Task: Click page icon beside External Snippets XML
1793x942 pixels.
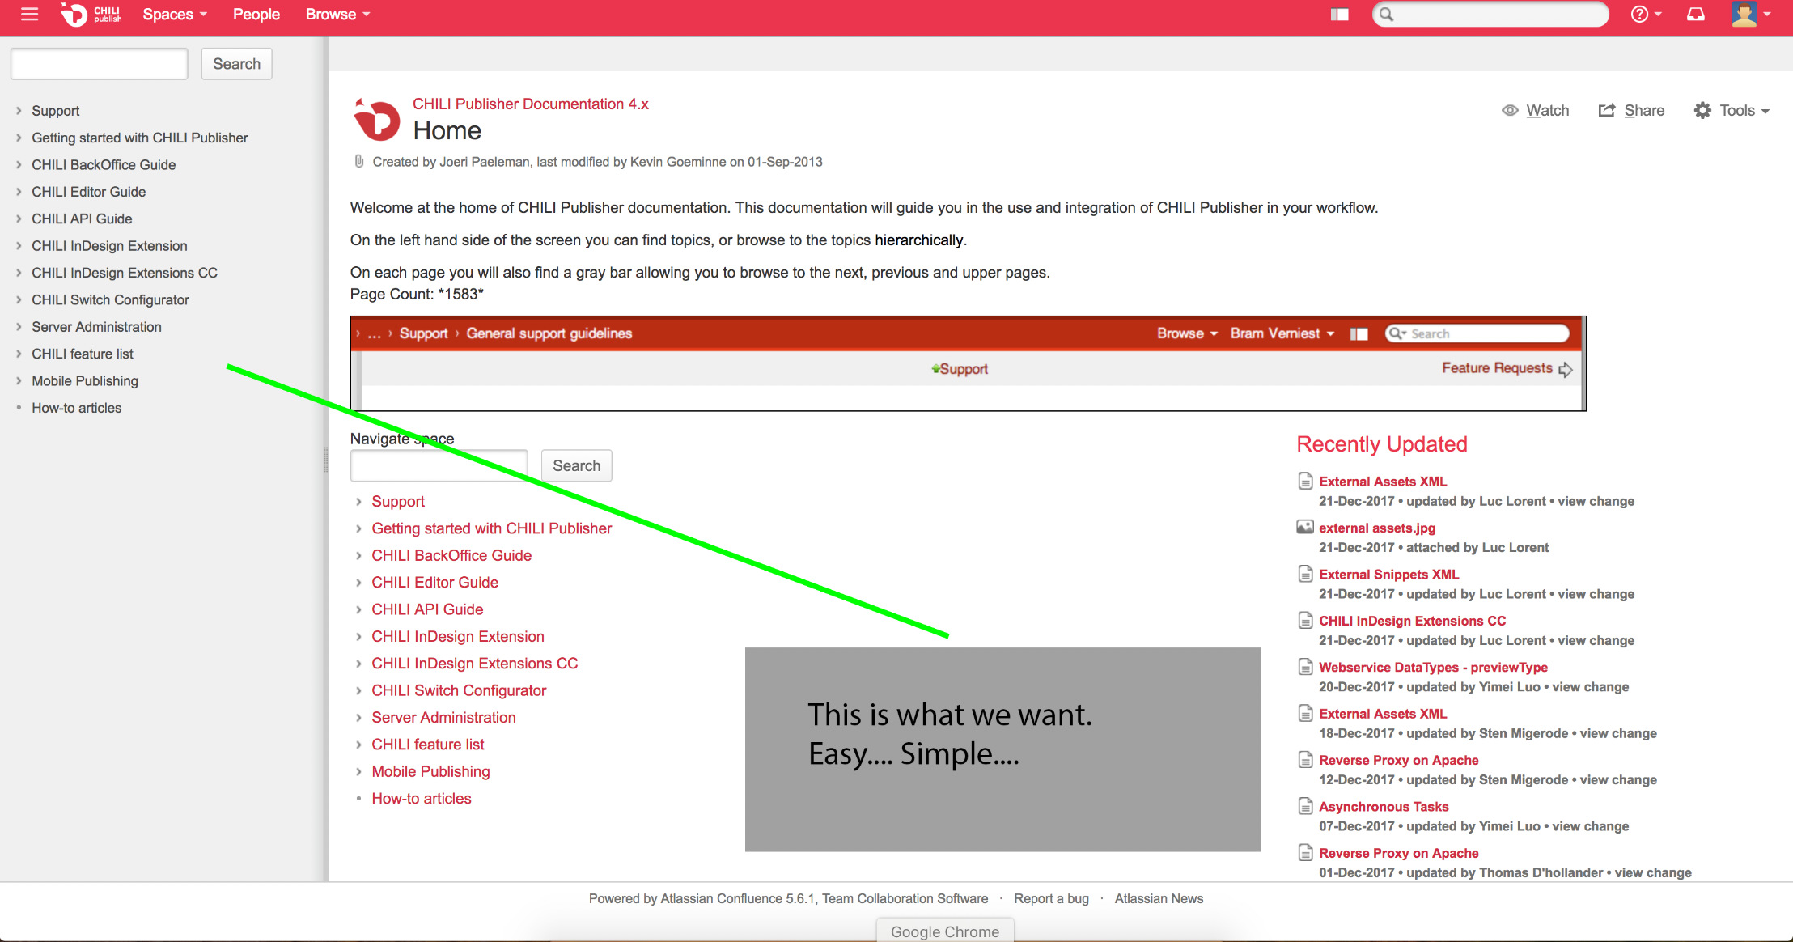Action: [x=1305, y=574]
